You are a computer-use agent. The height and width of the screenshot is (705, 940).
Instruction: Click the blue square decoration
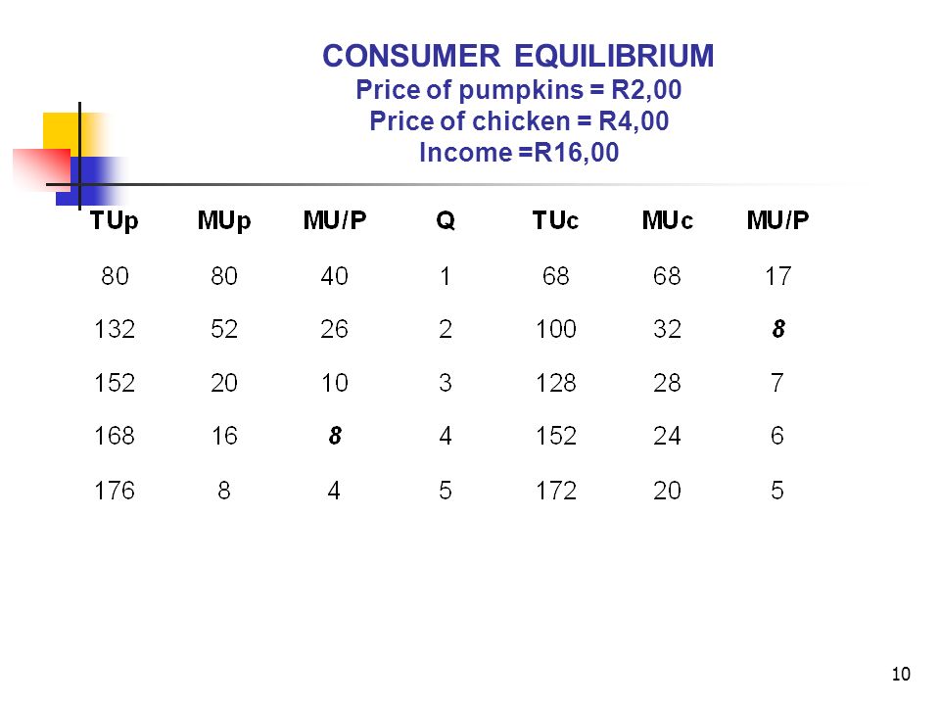pos(90,181)
